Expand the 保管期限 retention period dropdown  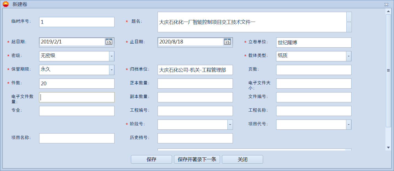coord(112,70)
